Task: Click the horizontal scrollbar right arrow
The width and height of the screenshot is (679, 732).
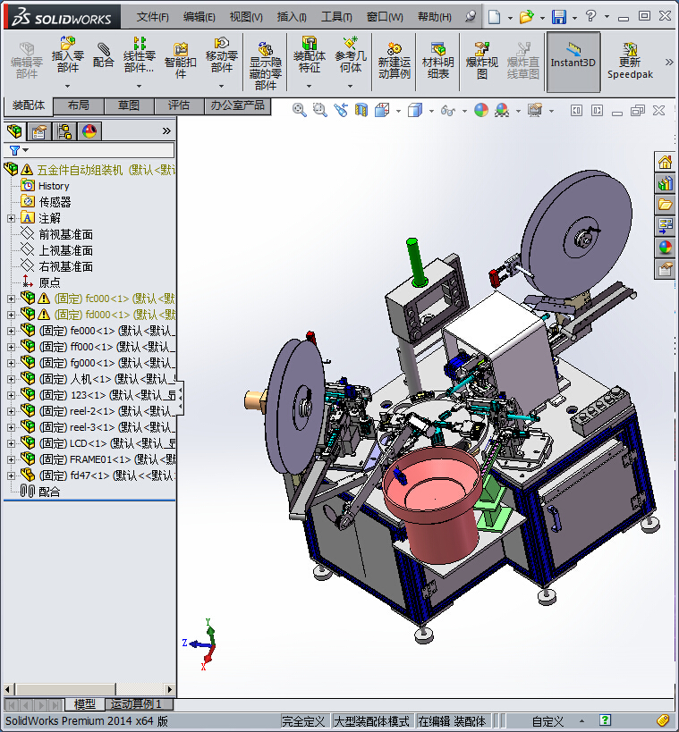Action: [170, 689]
